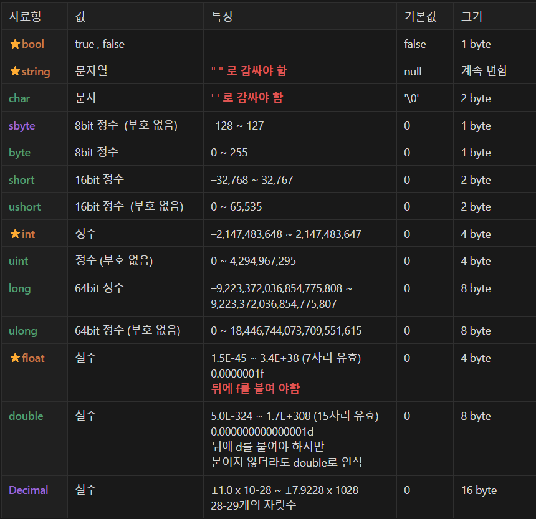Image resolution: width=536 pixels, height=519 pixels.
Task: Click the '0.000000000000001d' example
Action: [x=262, y=432]
